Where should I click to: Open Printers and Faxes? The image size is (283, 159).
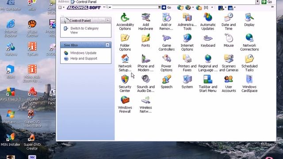[187, 63]
